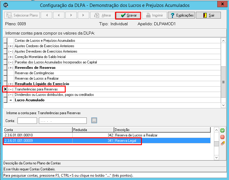
Task: Save with the Gravar button
Action: coord(128,15)
